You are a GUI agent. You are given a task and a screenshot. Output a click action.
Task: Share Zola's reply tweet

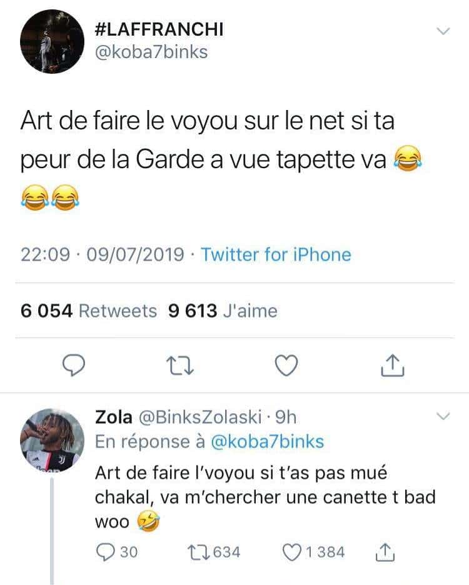click(385, 552)
